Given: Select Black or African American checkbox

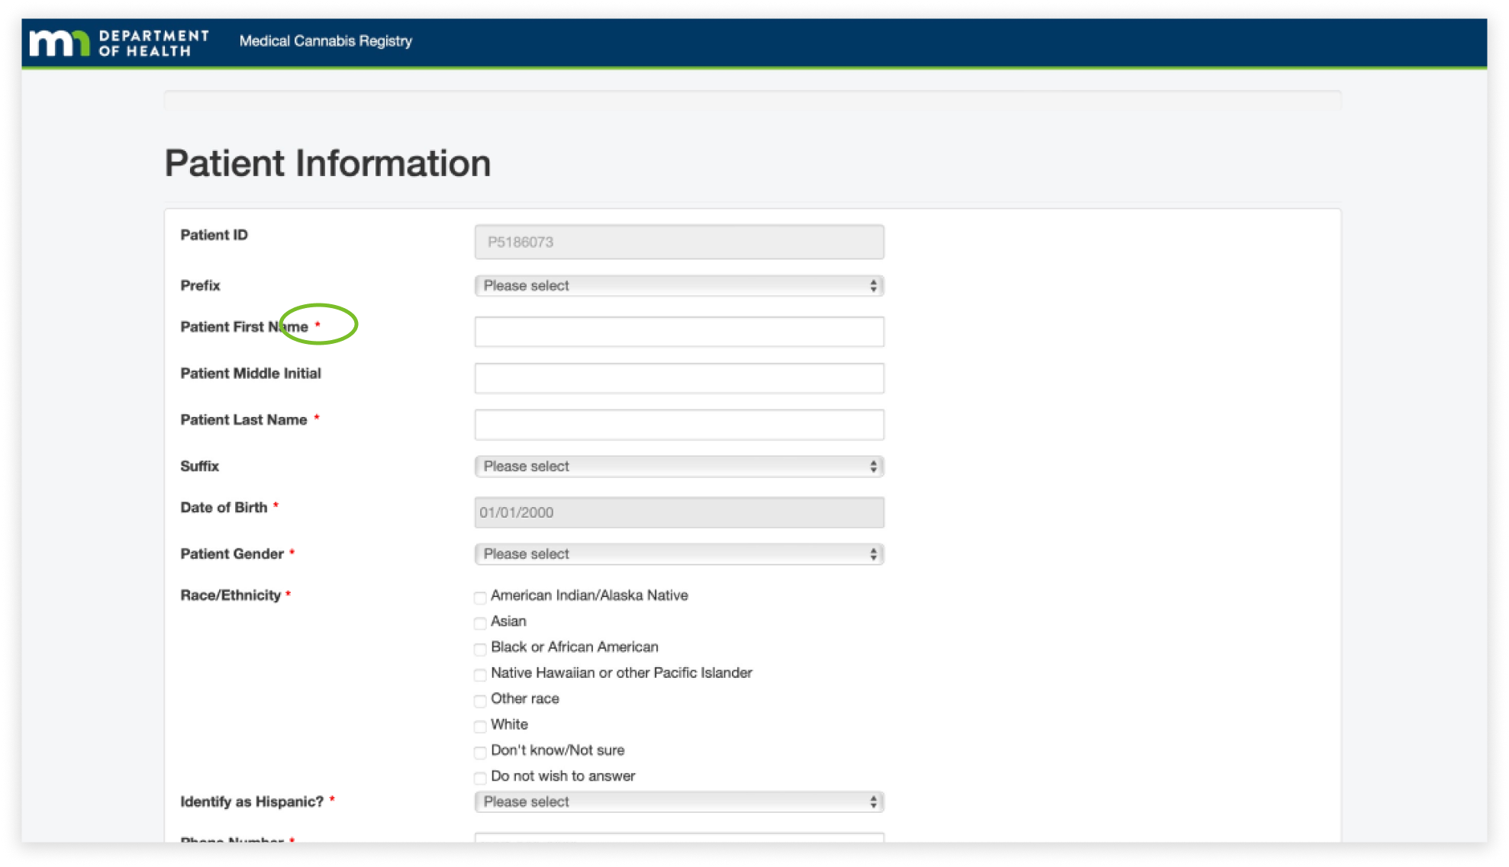Looking at the screenshot, I should [x=480, y=650].
